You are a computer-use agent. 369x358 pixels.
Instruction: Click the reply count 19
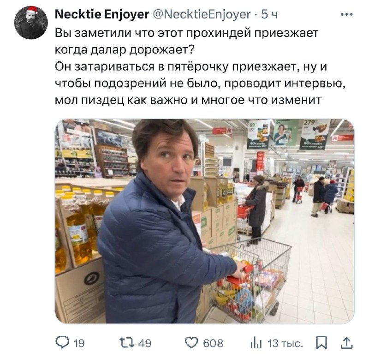pos(79,343)
